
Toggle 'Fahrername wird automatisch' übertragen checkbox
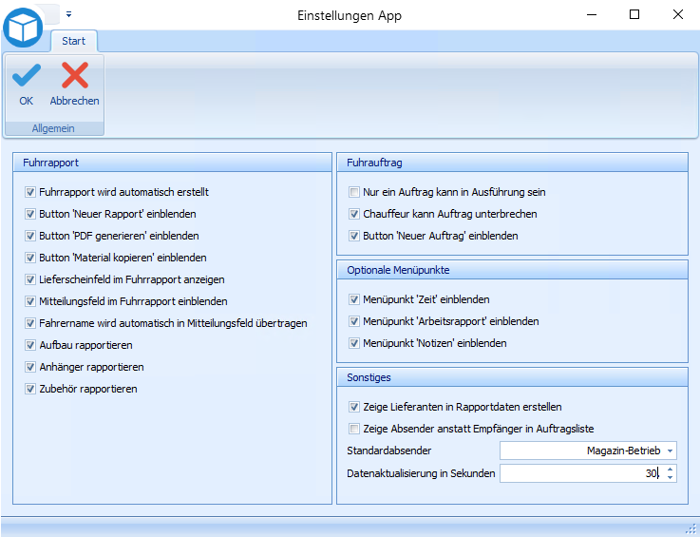pos(29,323)
